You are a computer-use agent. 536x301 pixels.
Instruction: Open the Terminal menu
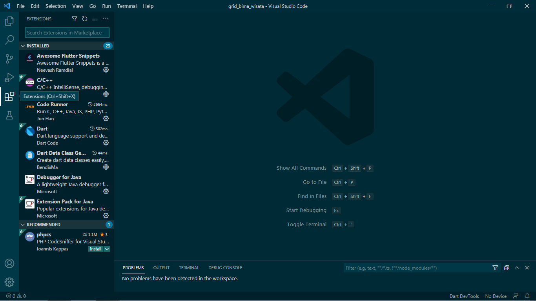tap(127, 6)
